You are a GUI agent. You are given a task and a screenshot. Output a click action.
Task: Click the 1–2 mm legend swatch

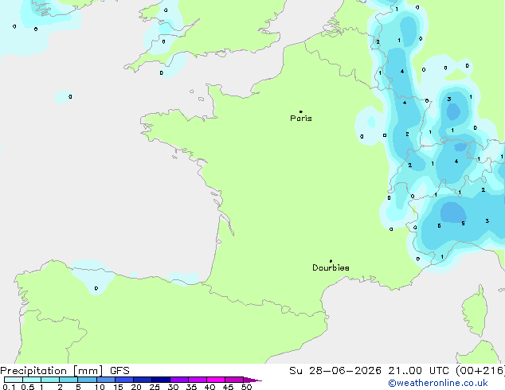click(x=50, y=380)
